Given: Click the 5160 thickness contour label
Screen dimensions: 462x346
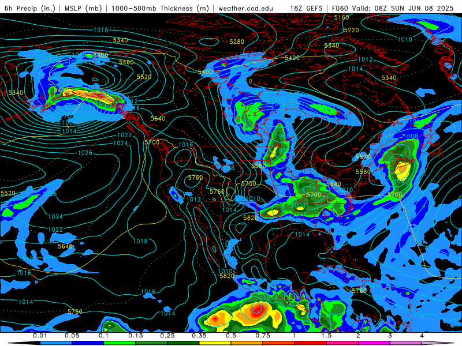Looking at the screenshot, I should (x=341, y=17).
